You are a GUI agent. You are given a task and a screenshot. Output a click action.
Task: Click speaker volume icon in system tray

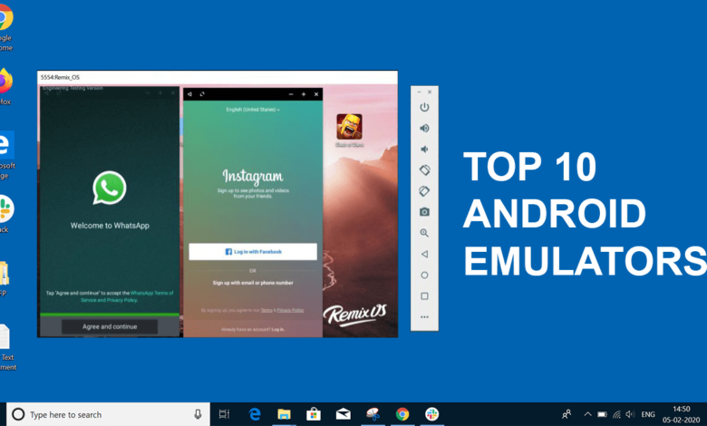tap(630, 414)
